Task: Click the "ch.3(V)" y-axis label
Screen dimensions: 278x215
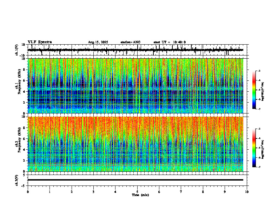Action: 17,181
